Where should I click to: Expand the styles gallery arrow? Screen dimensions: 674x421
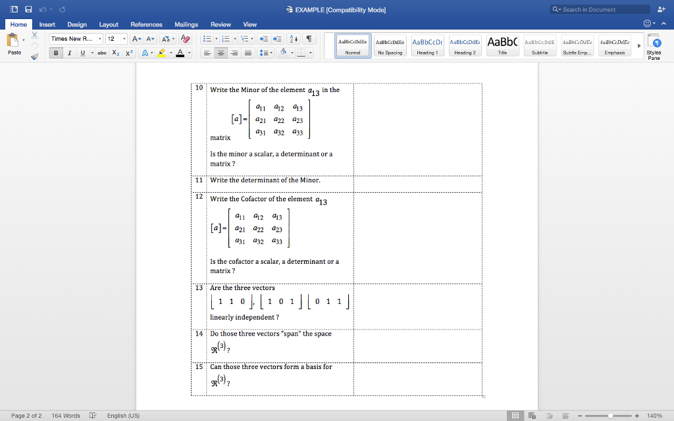tap(638, 45)
